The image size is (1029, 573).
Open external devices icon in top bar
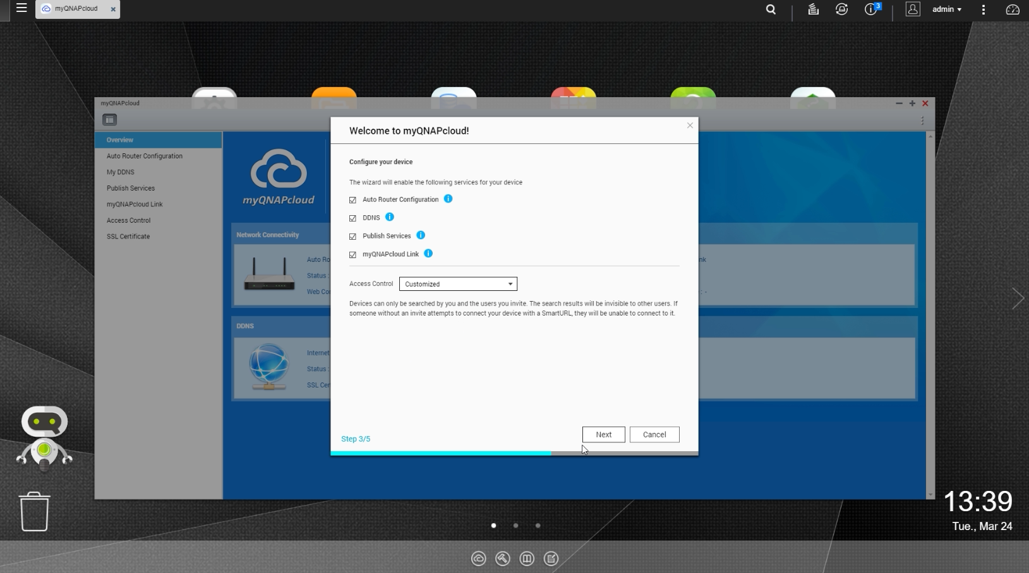pyautogui.click(x=841, y=9)
